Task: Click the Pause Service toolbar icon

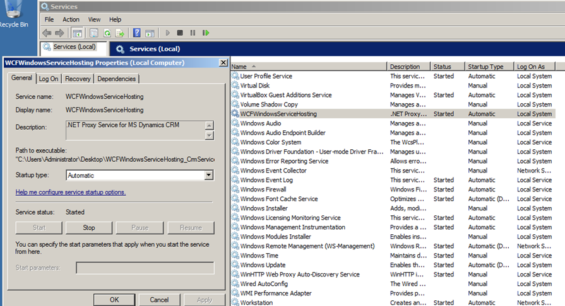Action: point(193,33)
